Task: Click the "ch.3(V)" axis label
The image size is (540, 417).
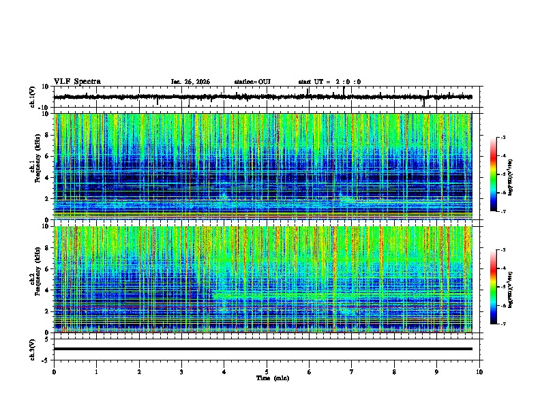Action: 33,350
